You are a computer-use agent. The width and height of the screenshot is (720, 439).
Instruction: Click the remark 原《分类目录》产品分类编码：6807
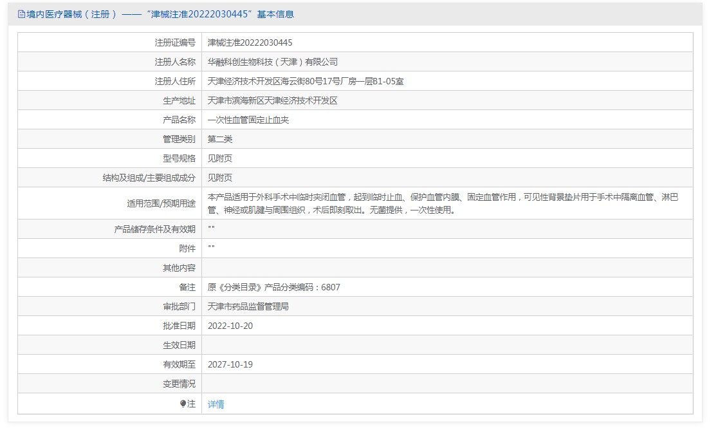point(273,287)
